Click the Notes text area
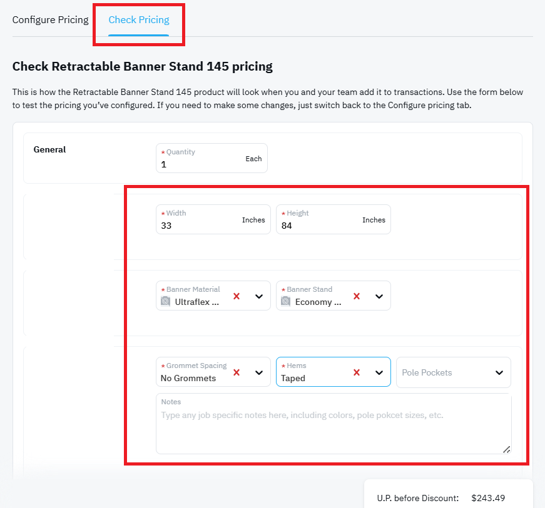 [x=334, y=424]
